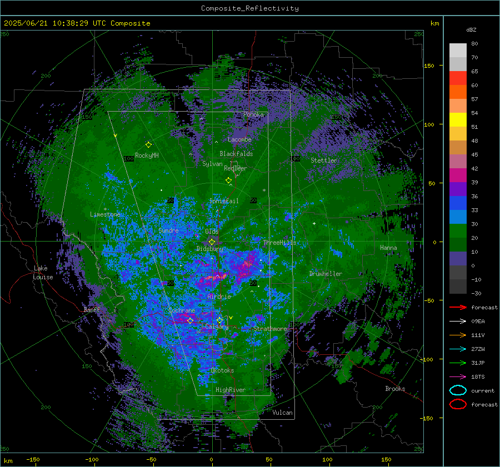Click the dark purple swatch near 10 dBZ
500x467 pixels.
point(458,259)
